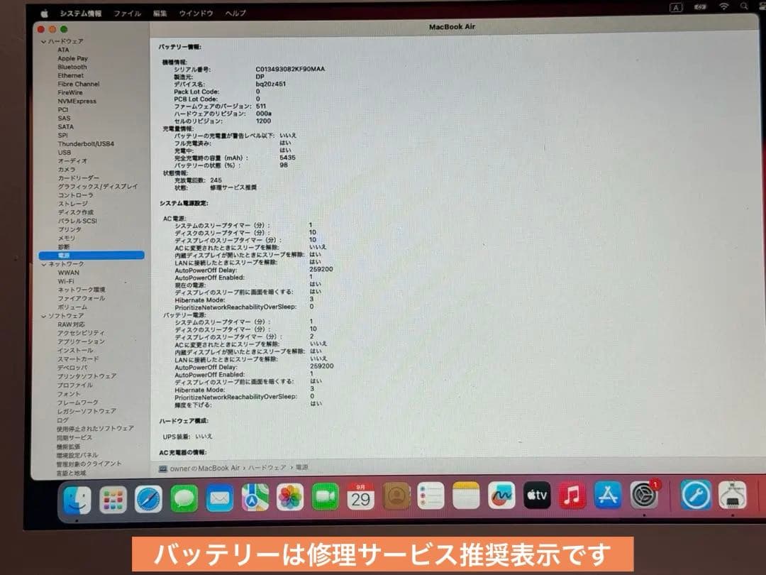Collapse the ネットワーク section
The image size is (766, 575).
pyautogui.click(x=43, y=264)
